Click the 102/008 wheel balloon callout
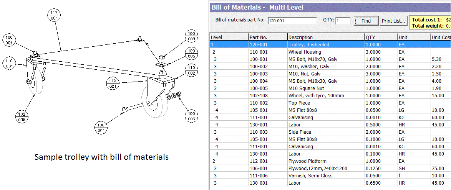The height and width of the screenshot is (190, 451). pos(22,116)
